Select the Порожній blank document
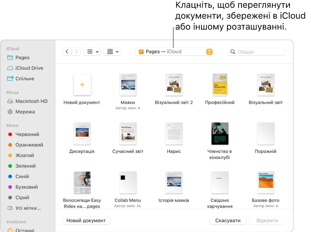Screen dimensions: 311x232 pos(266,133)
